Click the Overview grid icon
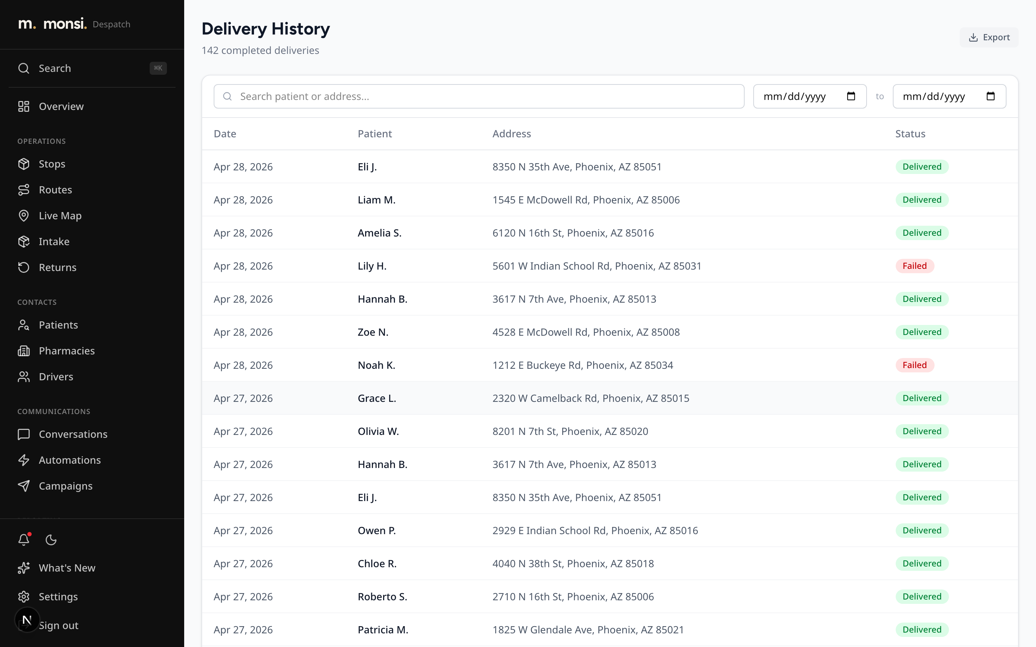This screenshot has width=1036, height=647. 24,106
